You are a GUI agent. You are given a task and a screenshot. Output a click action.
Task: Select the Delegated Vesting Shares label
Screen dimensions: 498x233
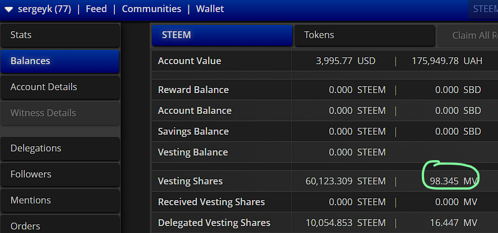(214, 223)
